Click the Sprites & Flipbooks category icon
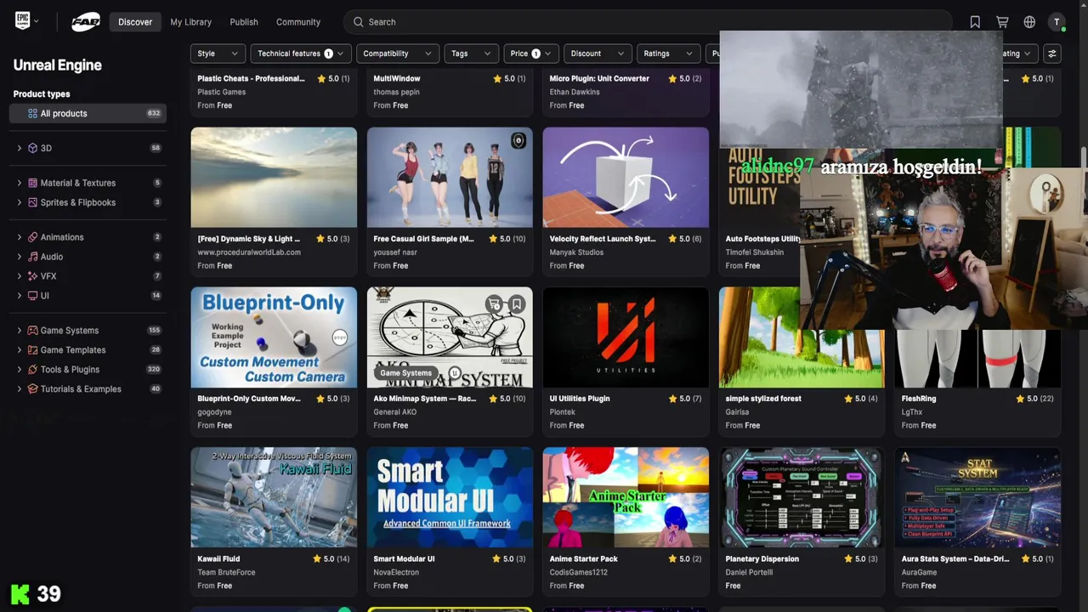 point(33,202)
